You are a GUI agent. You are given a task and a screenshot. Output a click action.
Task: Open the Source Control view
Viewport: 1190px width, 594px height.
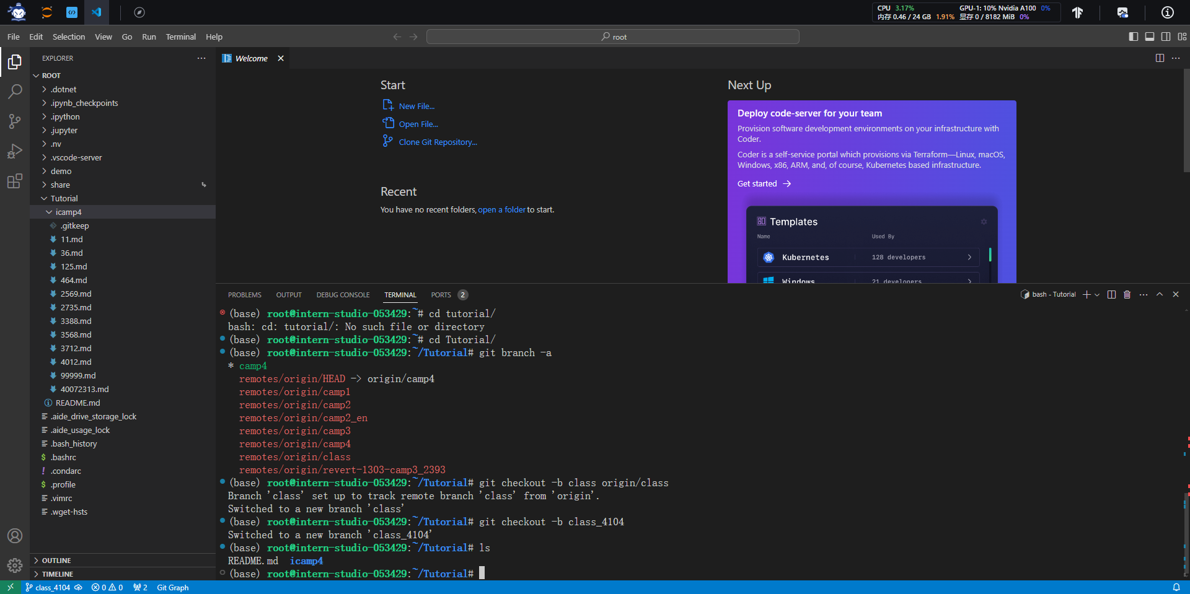(15, 121)
